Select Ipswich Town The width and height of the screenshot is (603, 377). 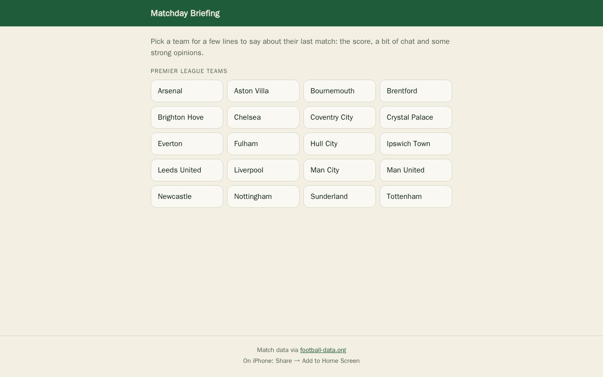(416, 144)
